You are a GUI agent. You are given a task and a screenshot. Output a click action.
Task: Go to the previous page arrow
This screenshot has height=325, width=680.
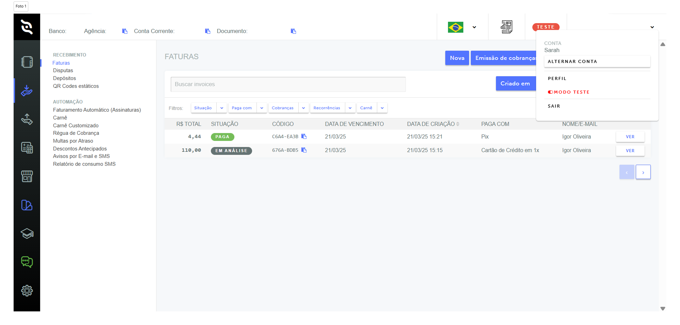(x=627, y=172)
